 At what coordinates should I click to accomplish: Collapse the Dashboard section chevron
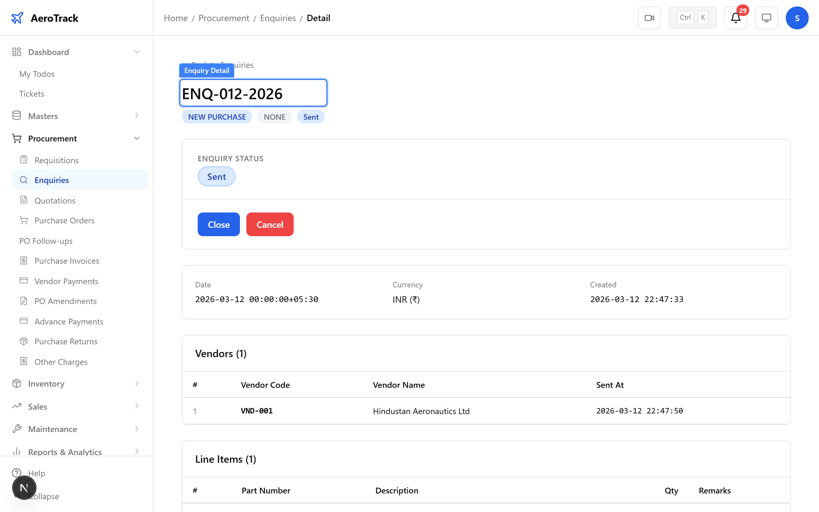click(137, 52)
